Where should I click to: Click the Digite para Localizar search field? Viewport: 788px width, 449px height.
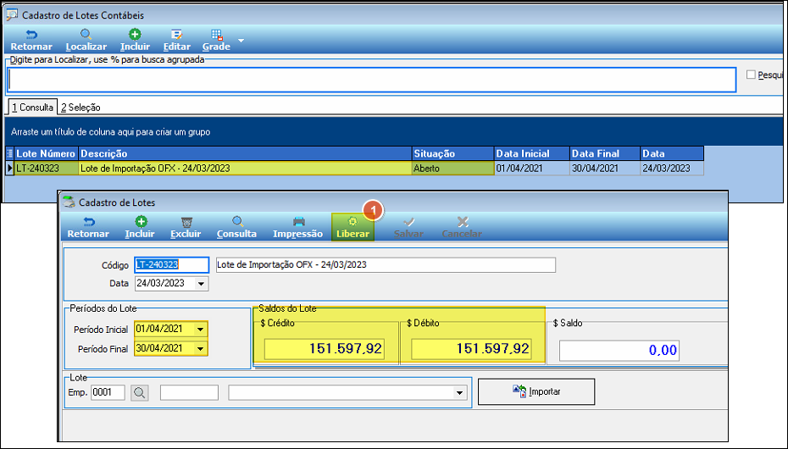(372, 80)
